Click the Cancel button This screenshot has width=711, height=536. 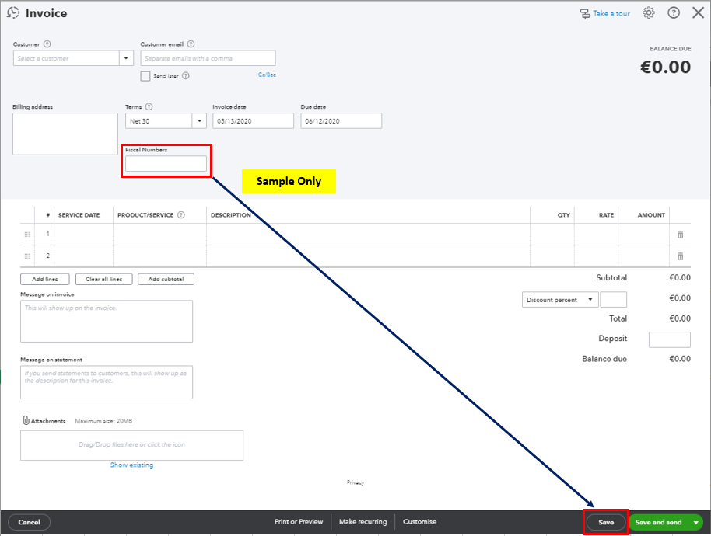click(29, 522)
